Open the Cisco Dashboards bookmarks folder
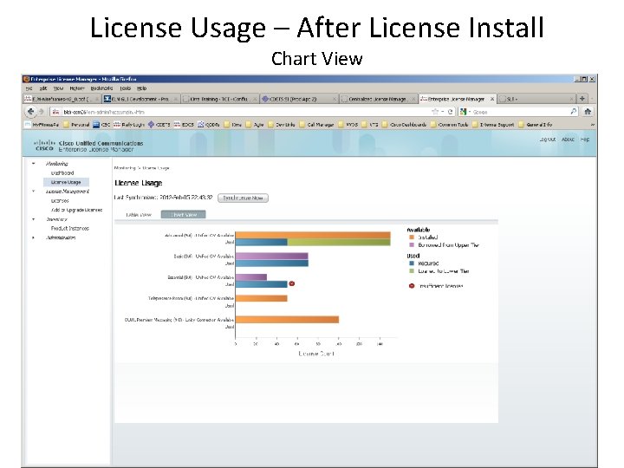The width and height of the screenshot is (624, 468). 405,125
